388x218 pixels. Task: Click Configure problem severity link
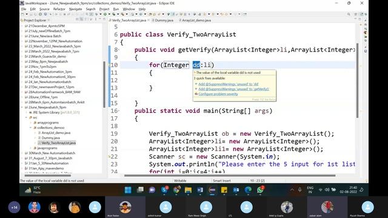[x=218, y=94]
